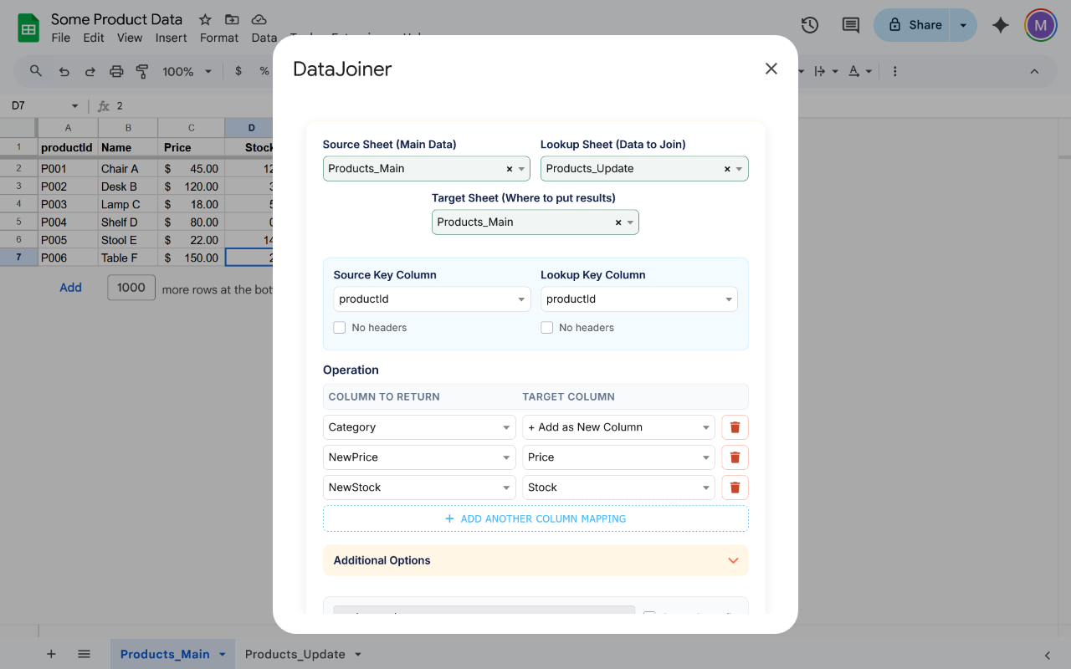Screen dimensions: 1071x669
Task: Expand the Additional Options section
Action: coord(535,560)
